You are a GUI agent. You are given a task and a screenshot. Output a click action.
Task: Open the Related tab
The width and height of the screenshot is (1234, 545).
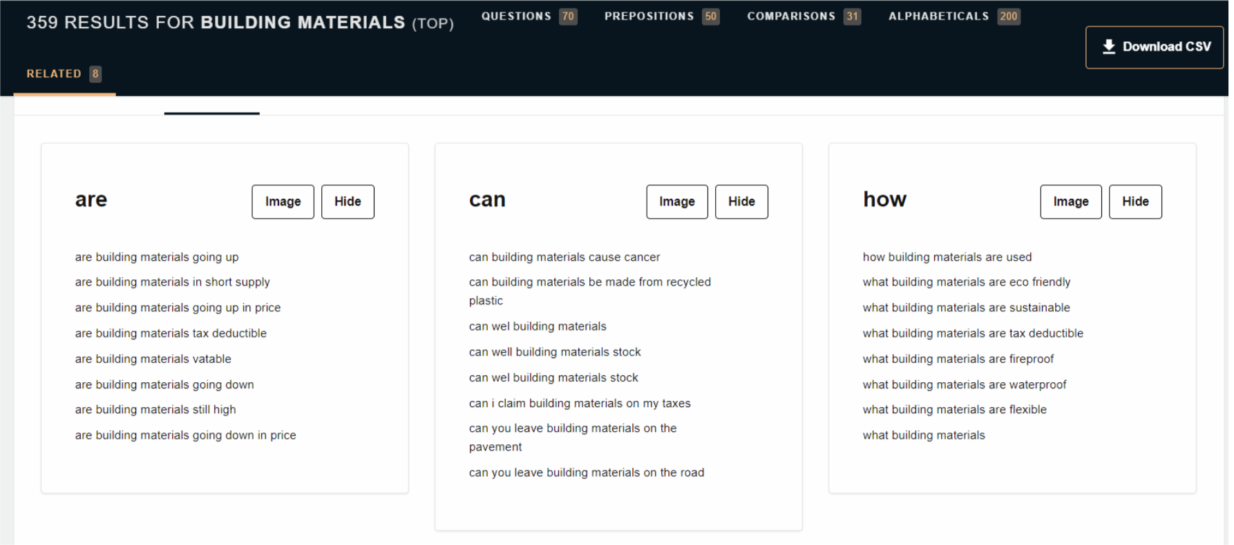(x=64, y=74)
